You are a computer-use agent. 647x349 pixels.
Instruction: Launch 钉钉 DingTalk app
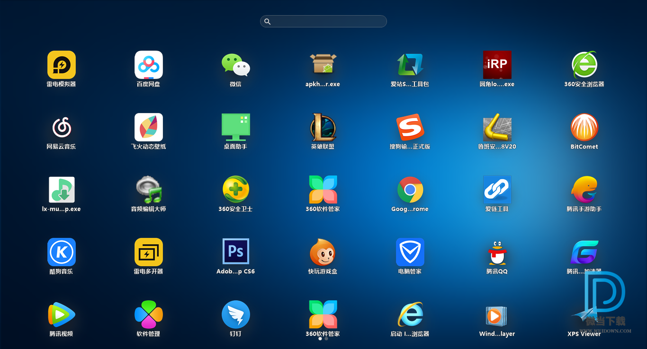pos(236,314)
